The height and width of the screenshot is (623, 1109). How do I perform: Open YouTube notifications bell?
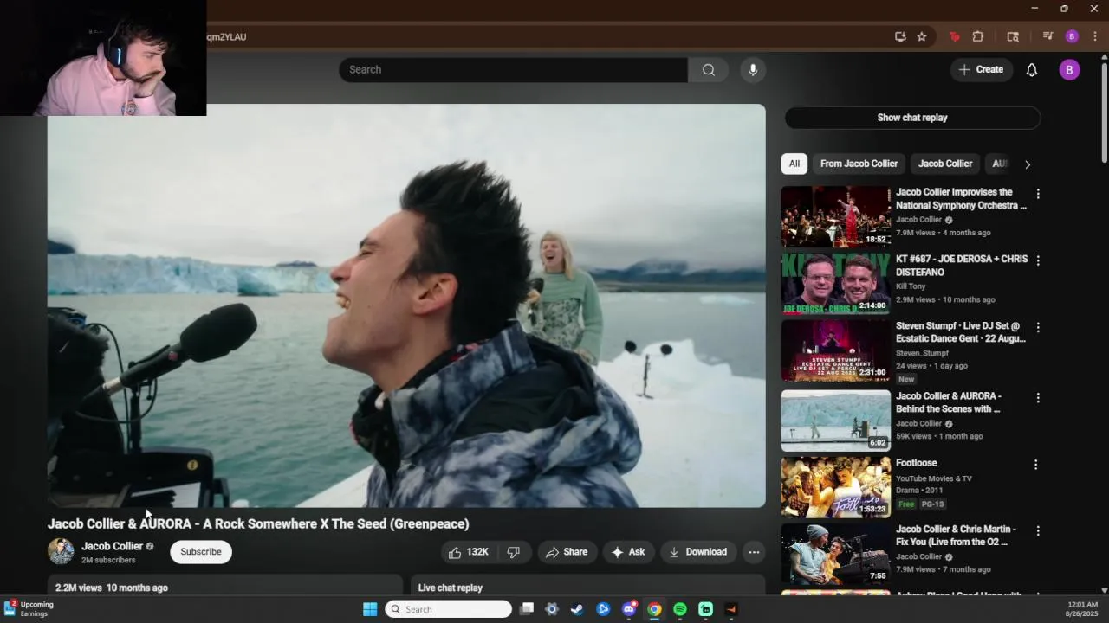coord(1032,70)
